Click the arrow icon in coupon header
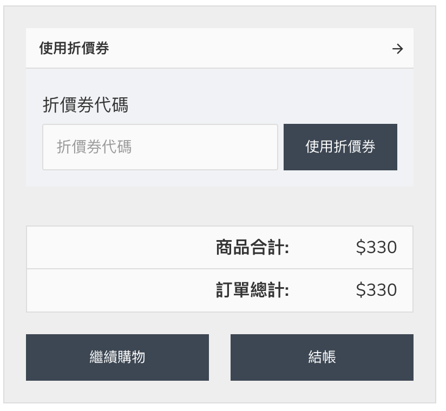The width and height of the screenshot is (446, 411). click(x=397, y=49)
